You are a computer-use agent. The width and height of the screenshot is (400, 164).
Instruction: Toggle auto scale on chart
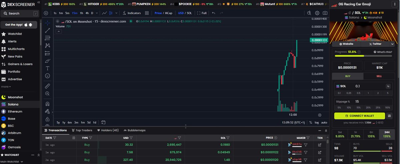click(324, 122)
